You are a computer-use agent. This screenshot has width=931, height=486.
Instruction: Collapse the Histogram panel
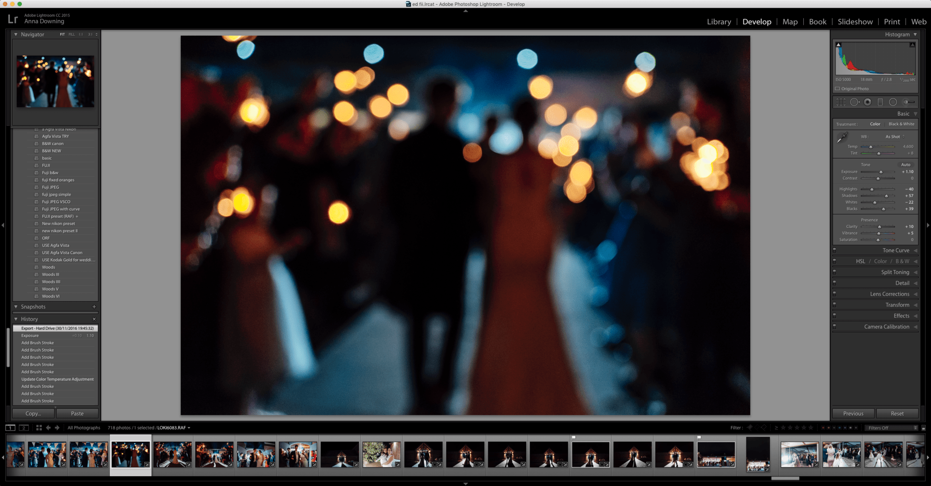(x=915, y=35)
